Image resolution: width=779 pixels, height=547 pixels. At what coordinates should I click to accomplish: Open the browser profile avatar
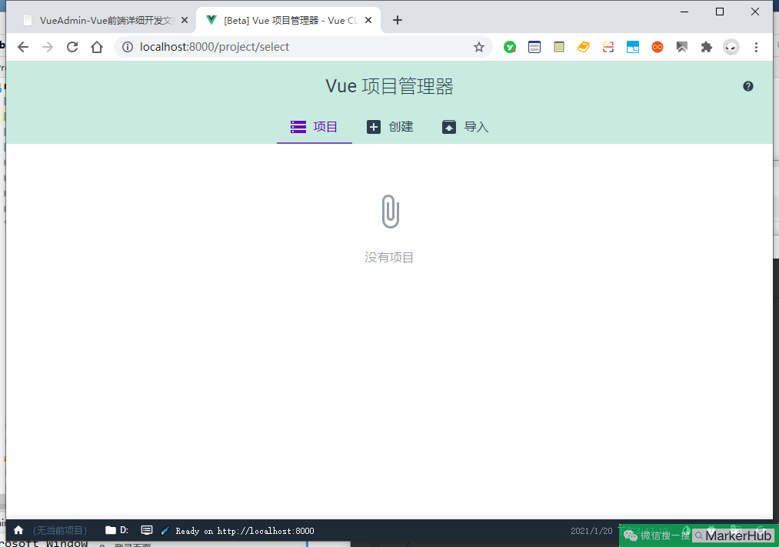coord(731,47)
